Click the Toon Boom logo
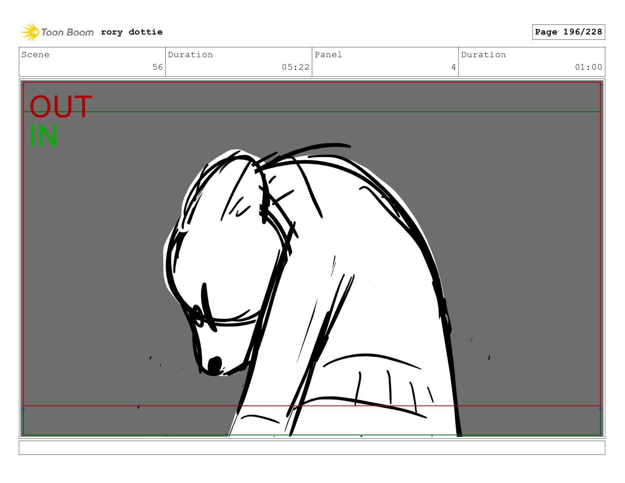 point(57,32)
